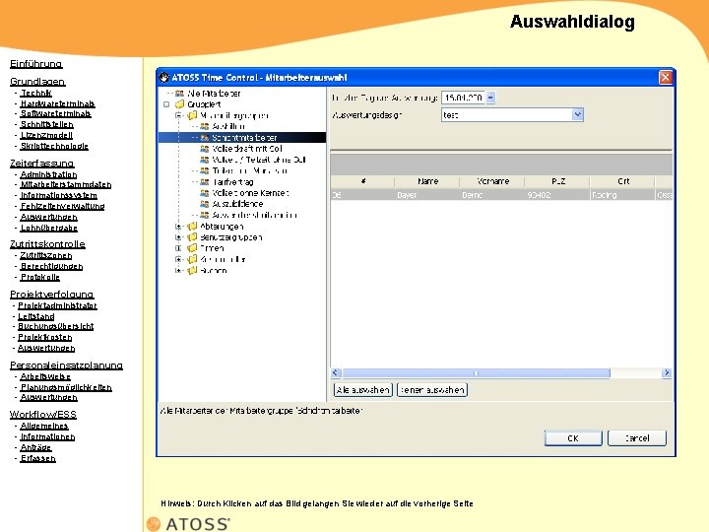Expand the Firmen folder

point(178,248)
